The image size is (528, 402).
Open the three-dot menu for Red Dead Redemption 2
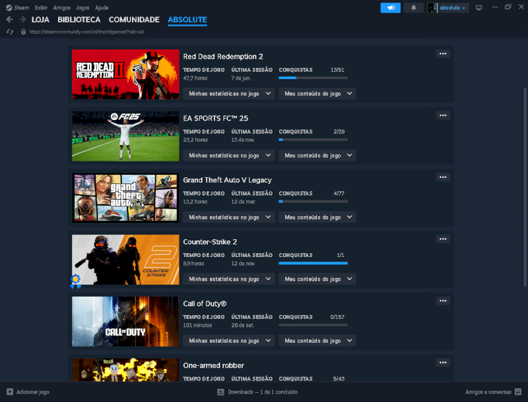click(x=443, y=54)
